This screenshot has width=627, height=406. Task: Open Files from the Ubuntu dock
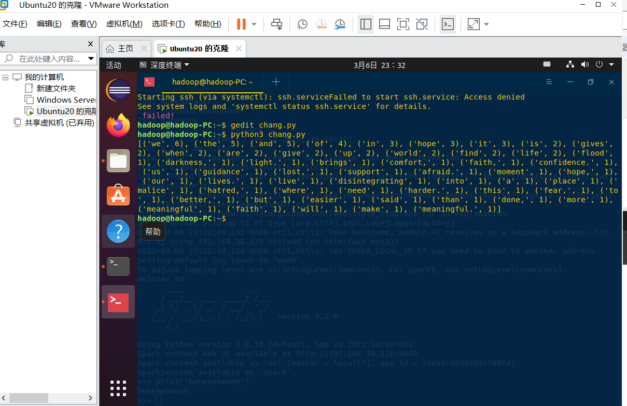tap(118, 160)
